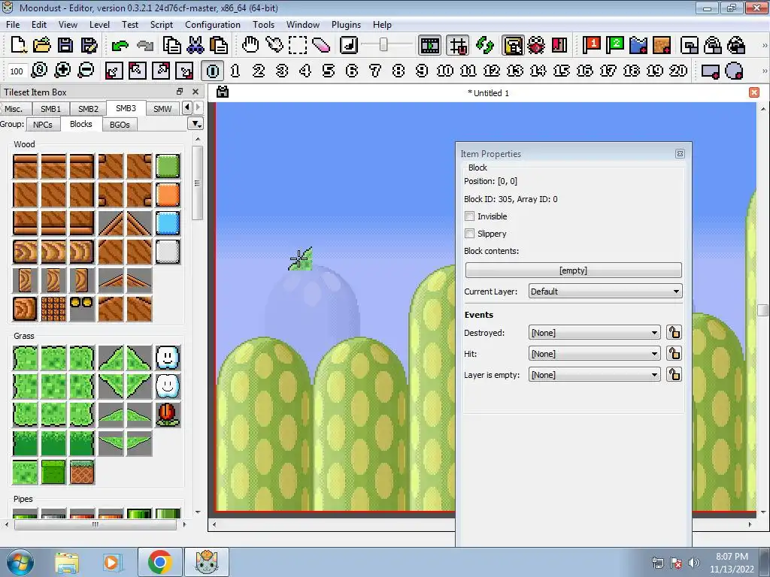Toggle the grid snap icon

coord(458,46)
